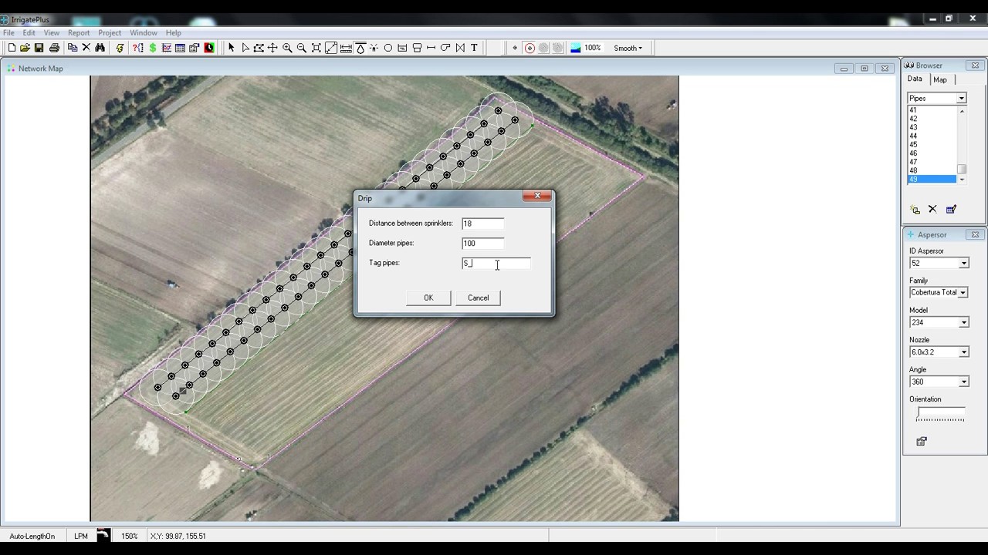Click the New document icon
The height and width of the screenshot is (555, 988).
(12, 48)
